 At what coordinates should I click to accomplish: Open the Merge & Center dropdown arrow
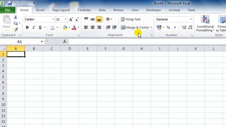(151, 28)
